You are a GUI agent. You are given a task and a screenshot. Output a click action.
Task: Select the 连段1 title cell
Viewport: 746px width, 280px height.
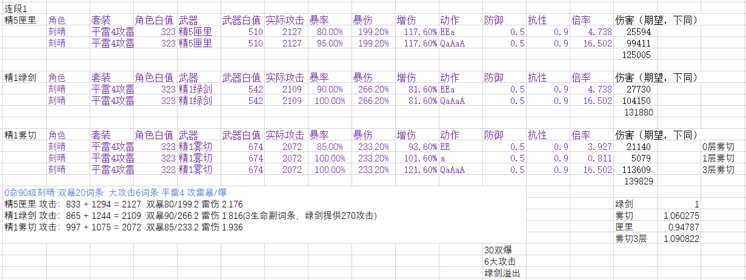16,8
